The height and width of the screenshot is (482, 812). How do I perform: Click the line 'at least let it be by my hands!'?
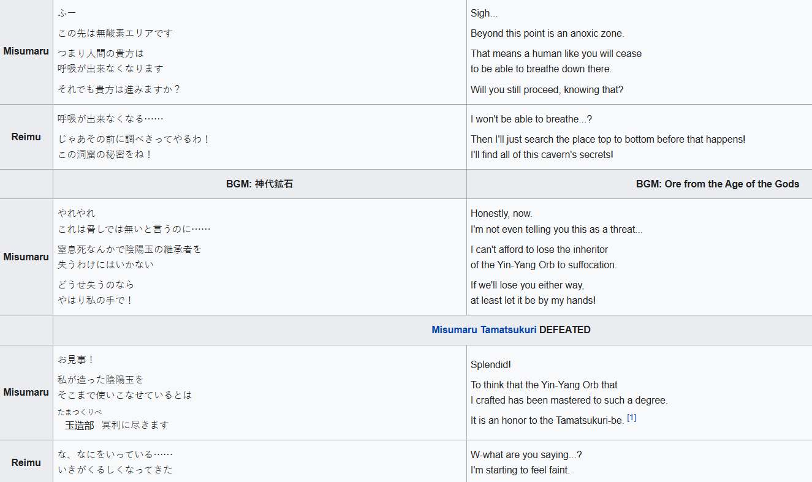[533, 301]
